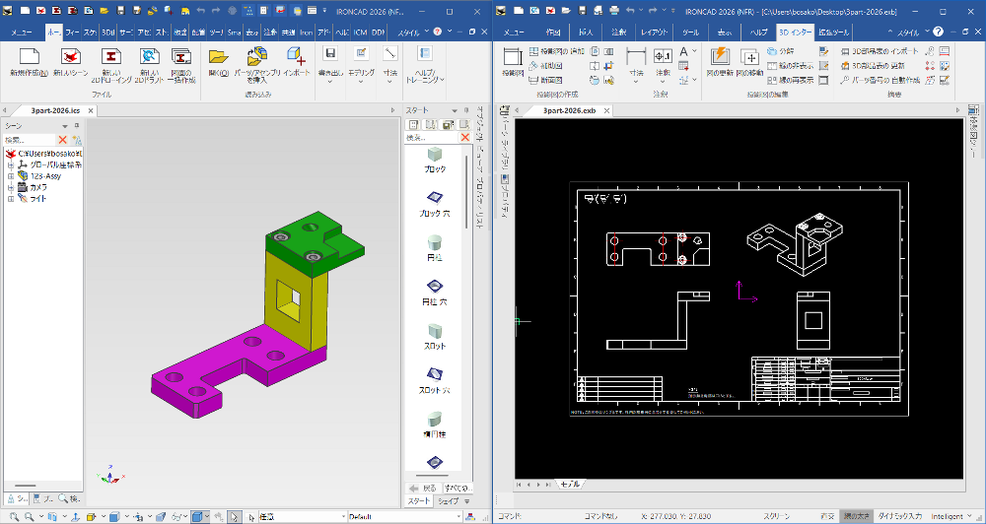Viewport: 986px width, 524px height.
Task: Click すべての... button in catalog
Action: 458,488
